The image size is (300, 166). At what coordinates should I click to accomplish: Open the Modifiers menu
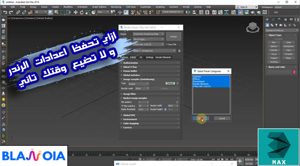click(x=68, y=7)
